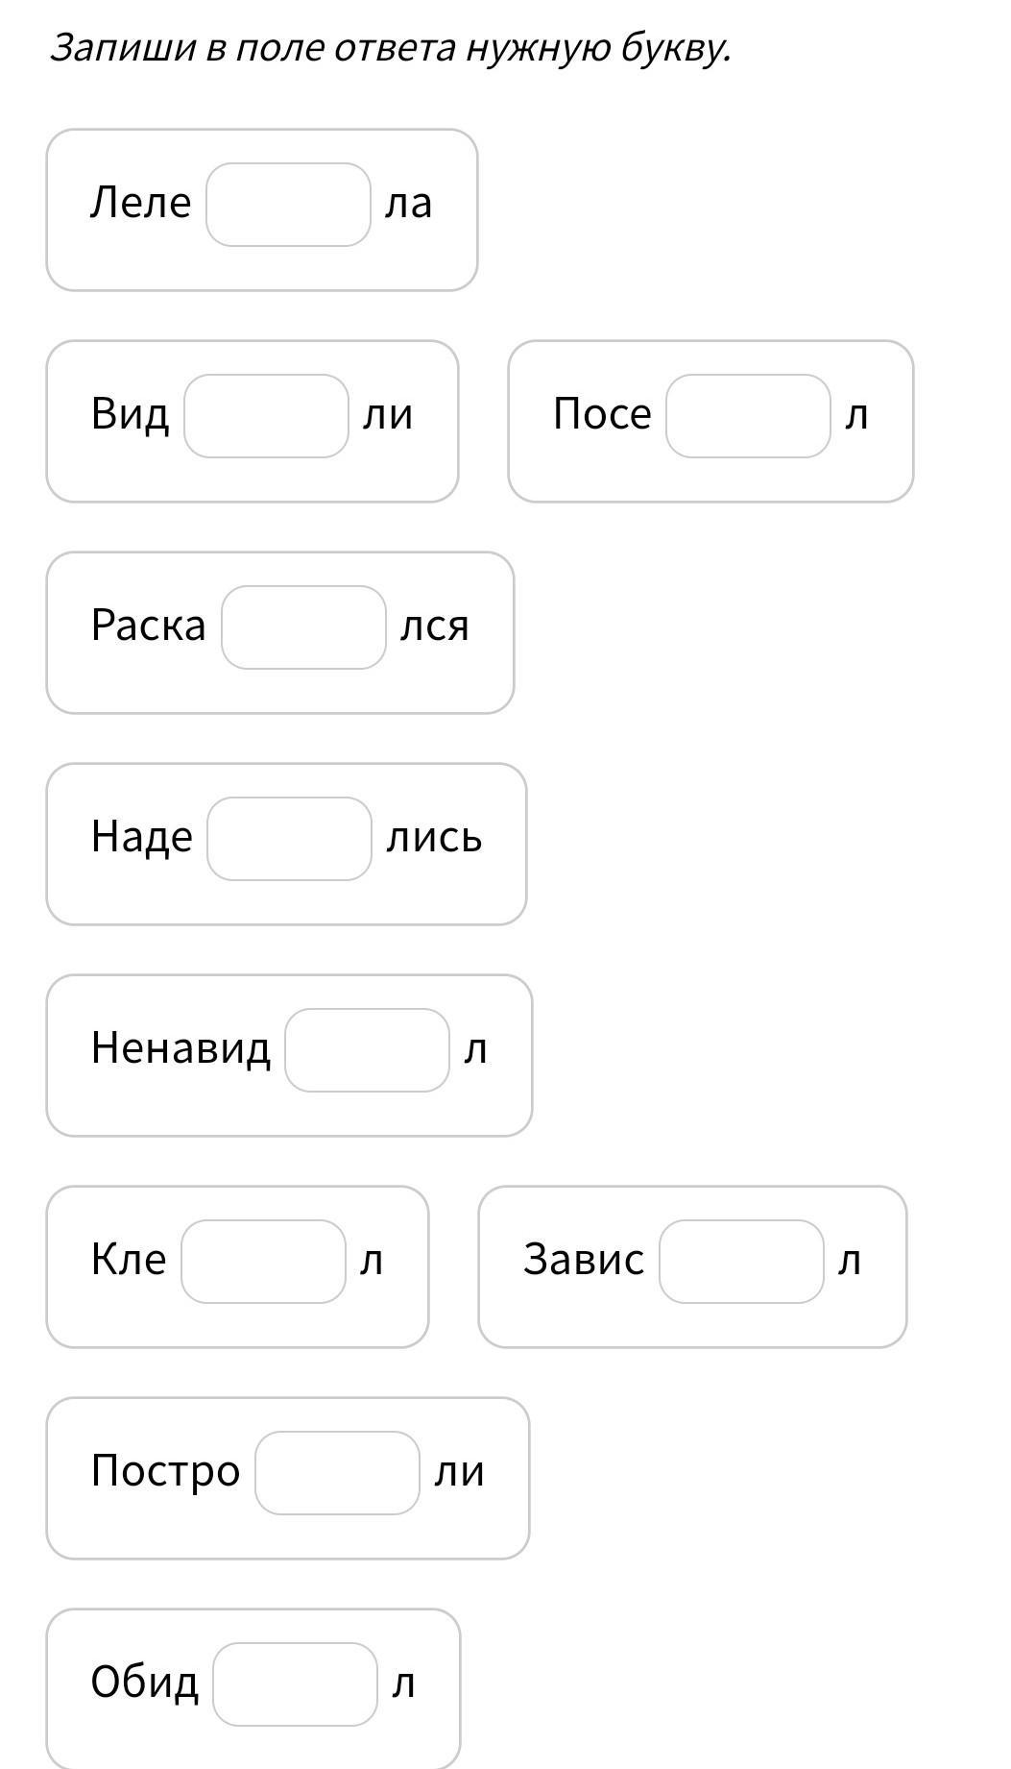Click the input box in "Раска…лся"
Image resolution: width=1011 pixels, height=1769 pixels.
pyautogui.click(x=303, y=627)
